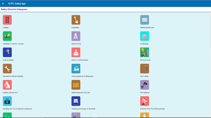Screen dimensions: 211x118
Task: Click the Diesel Generator (DG) Set label
Action: [81, 93]
